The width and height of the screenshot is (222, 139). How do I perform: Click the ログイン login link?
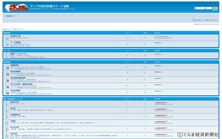(x=214, y=20)
